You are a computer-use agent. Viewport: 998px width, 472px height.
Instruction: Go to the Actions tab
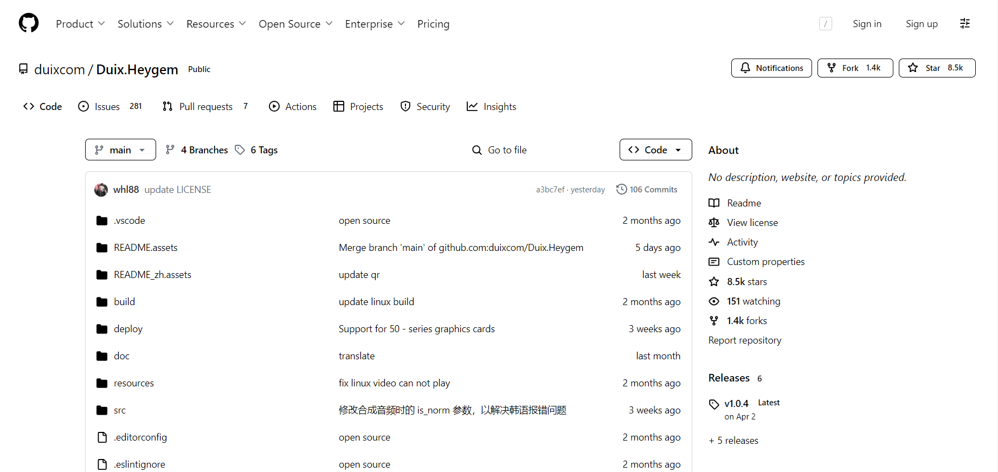293,107
